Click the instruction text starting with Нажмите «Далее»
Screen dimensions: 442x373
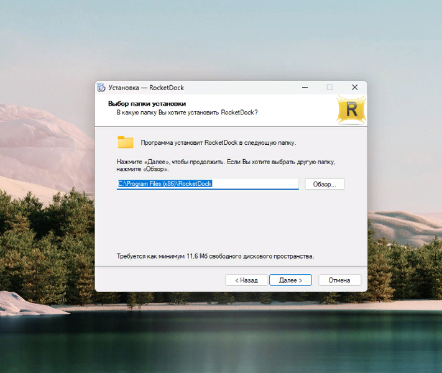226,165
